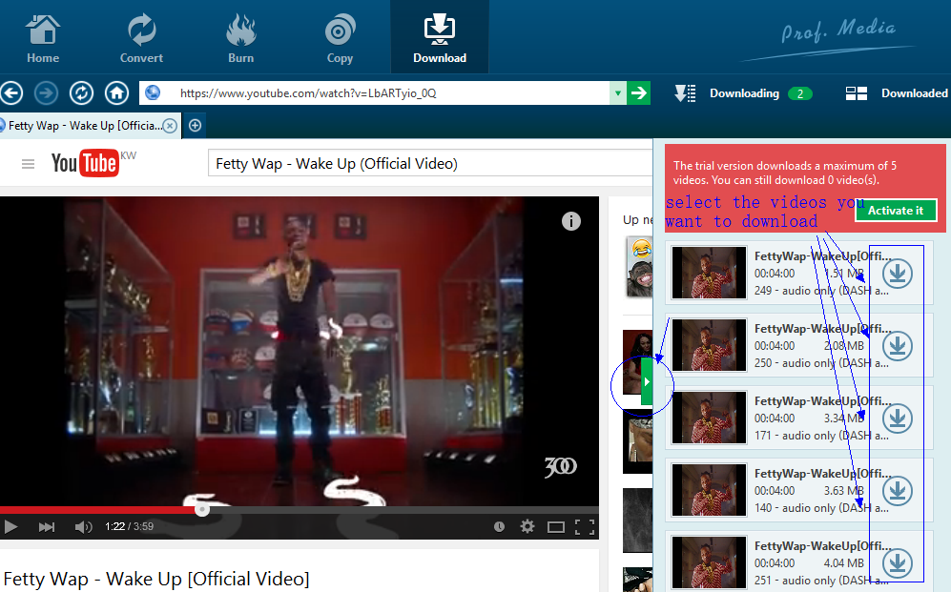Open the Downloaded list
The height and width of the screenshot is (592, 951).
[914, 93]
